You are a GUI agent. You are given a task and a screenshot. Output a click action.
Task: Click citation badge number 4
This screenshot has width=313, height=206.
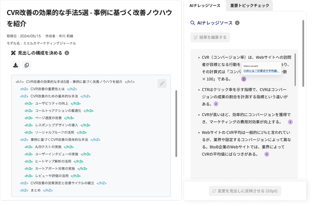tap(267, 154)
